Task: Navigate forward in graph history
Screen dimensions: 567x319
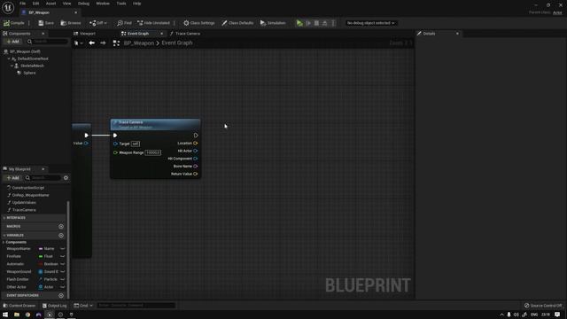Action: click(x=103, y=43)
